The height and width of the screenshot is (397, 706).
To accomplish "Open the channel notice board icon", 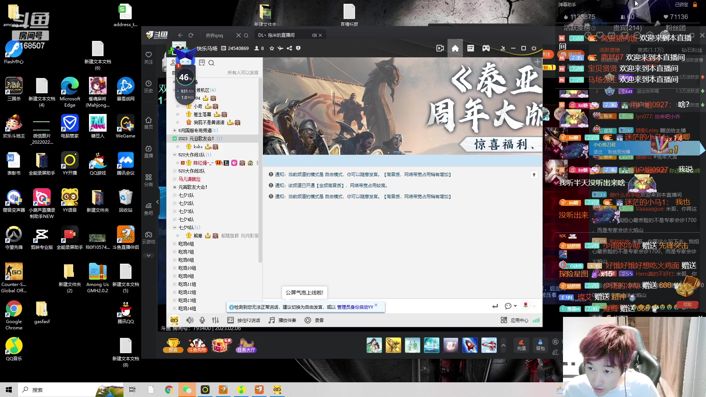I will [202, 63].
